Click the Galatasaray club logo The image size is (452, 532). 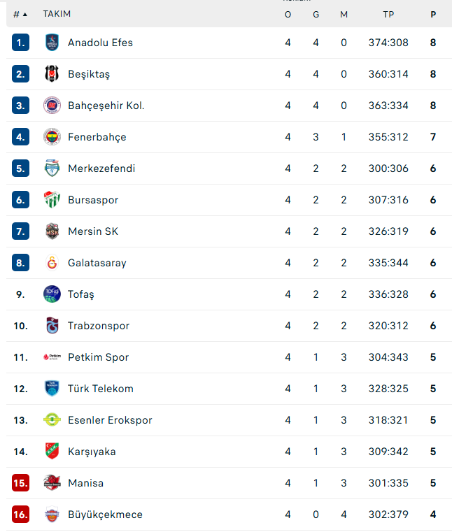(52, 263)
